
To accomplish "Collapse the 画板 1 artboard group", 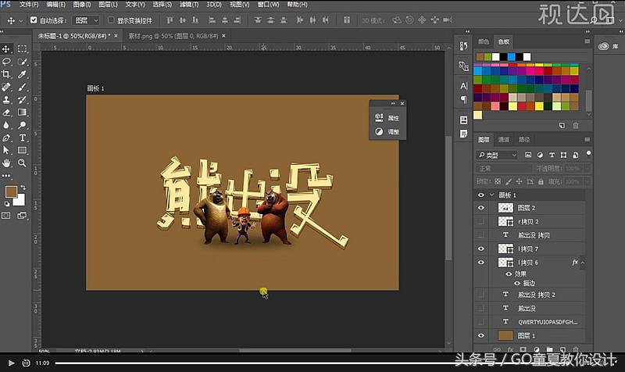I will pos(492,195).
